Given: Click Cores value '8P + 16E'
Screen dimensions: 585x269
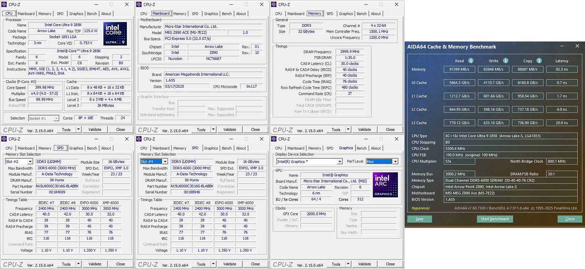Looking at the screenshot, I should point(86,118).
